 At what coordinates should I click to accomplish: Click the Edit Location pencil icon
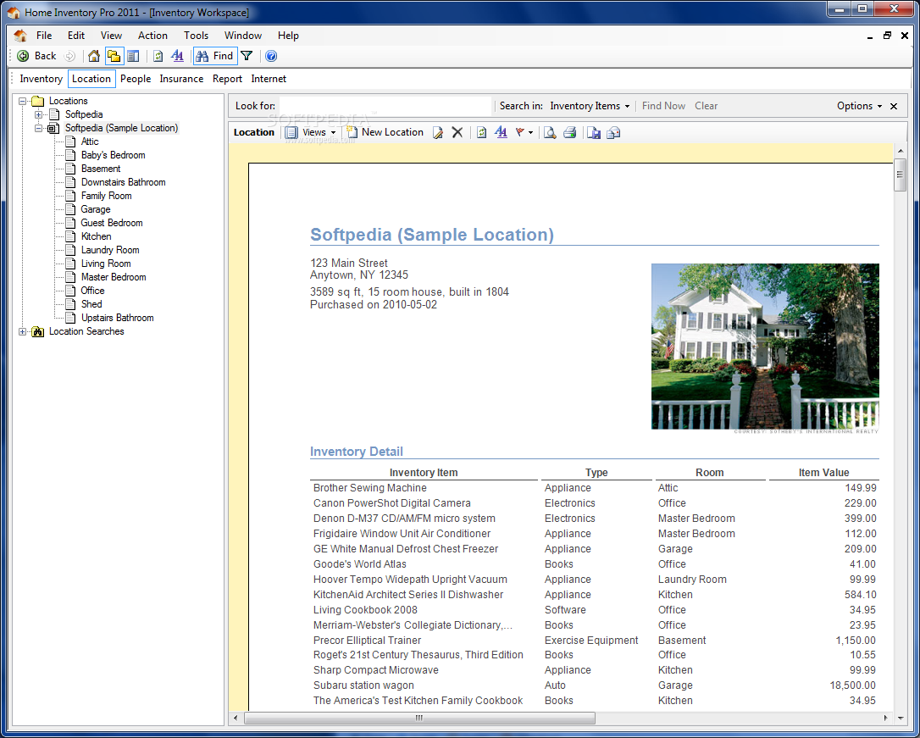pos(438,132)
